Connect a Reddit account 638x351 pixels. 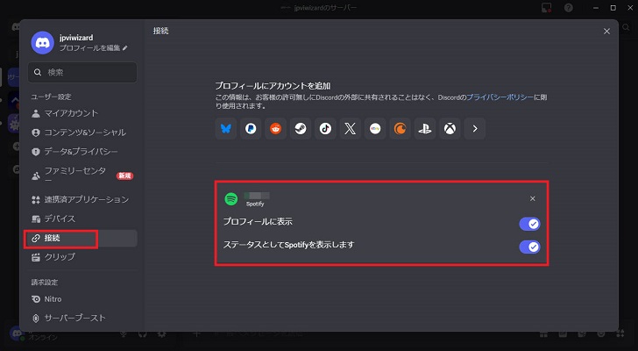pyautogui.click(x=275, y=129)
